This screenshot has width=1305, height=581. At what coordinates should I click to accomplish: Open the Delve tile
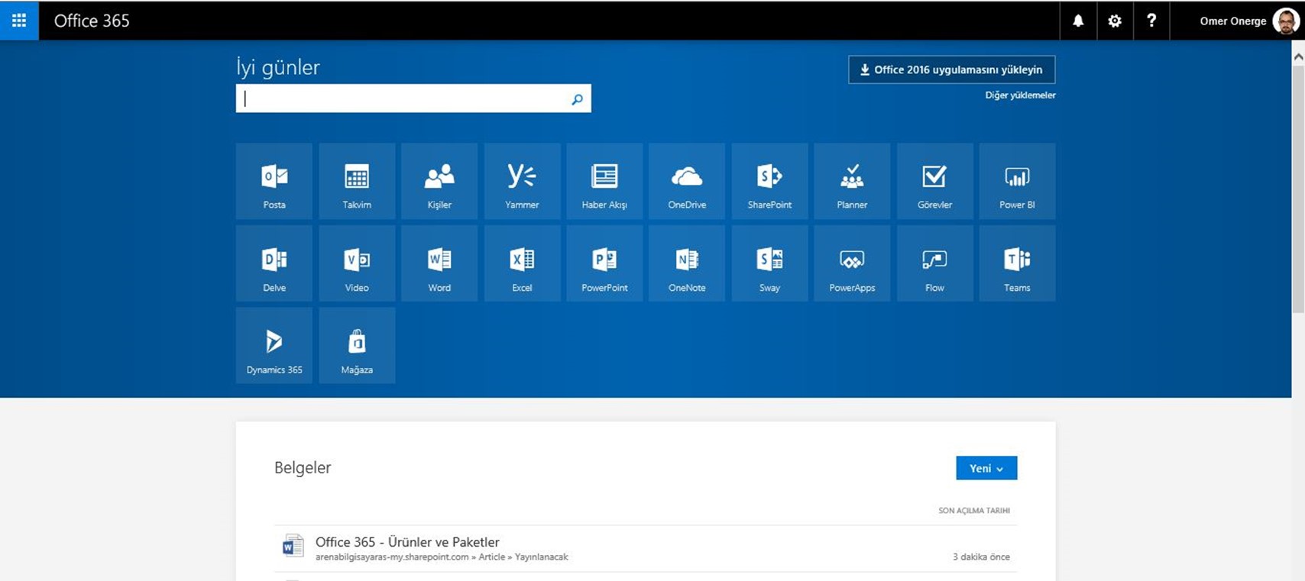point(274,263)
